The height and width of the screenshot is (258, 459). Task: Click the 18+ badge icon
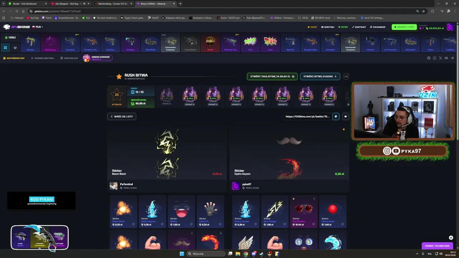click(346, 76)
